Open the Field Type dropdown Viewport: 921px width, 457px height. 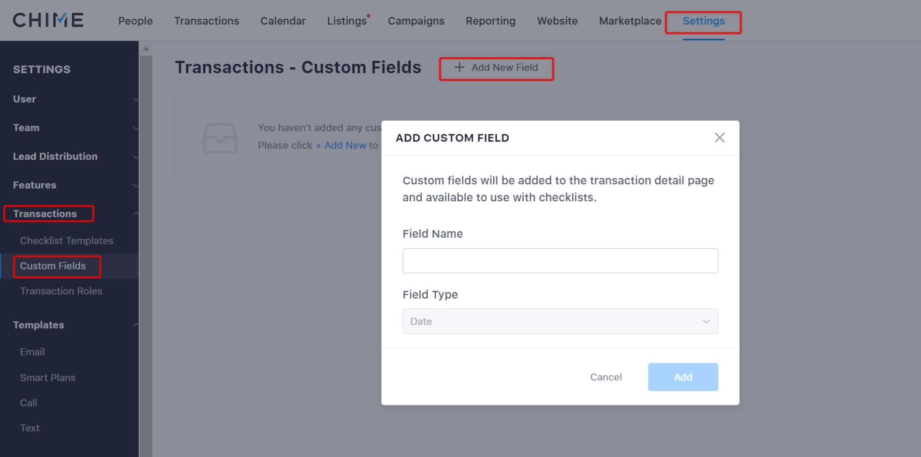pyautogui.click(x=560, y=321)
